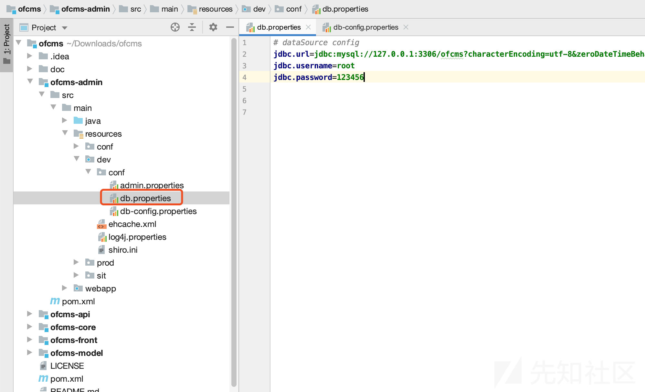Select the LICENSE file icon

click(43, 366)
